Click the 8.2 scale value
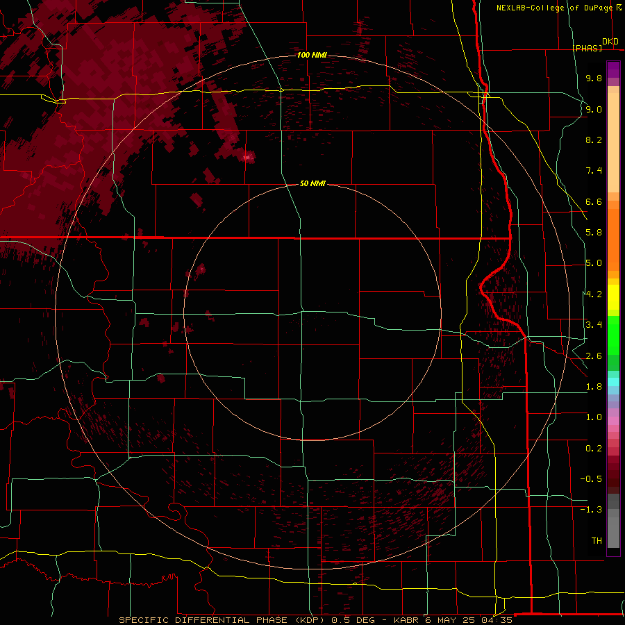This screenshot has width=625, height=625. tap(594, 140)
